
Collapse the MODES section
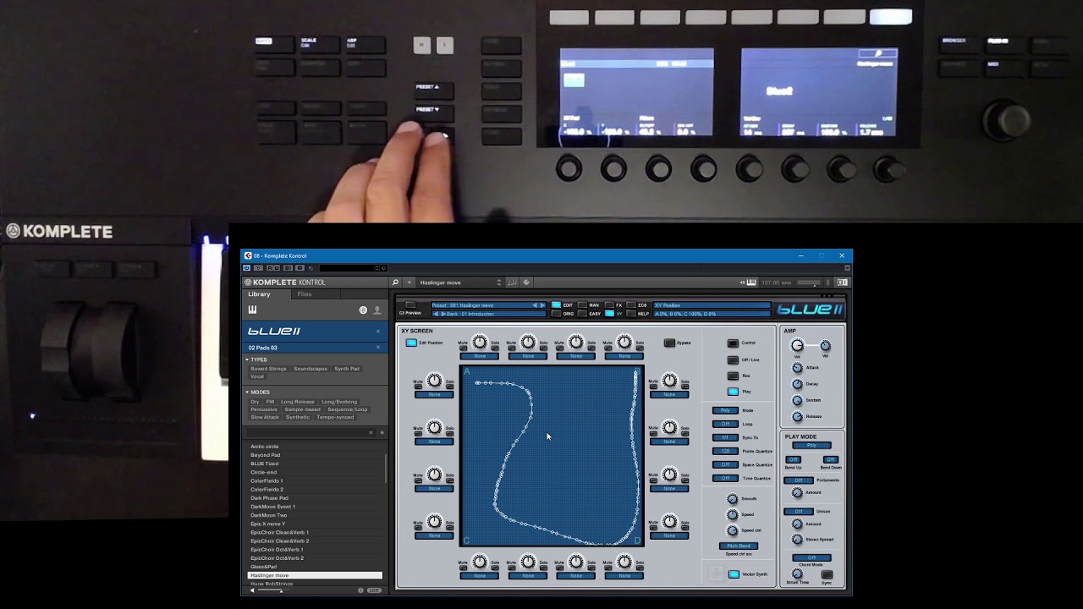point(247,392)
